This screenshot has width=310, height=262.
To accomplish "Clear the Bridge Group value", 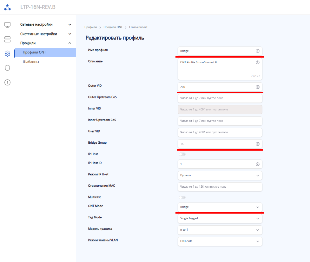I will (257, 144).
